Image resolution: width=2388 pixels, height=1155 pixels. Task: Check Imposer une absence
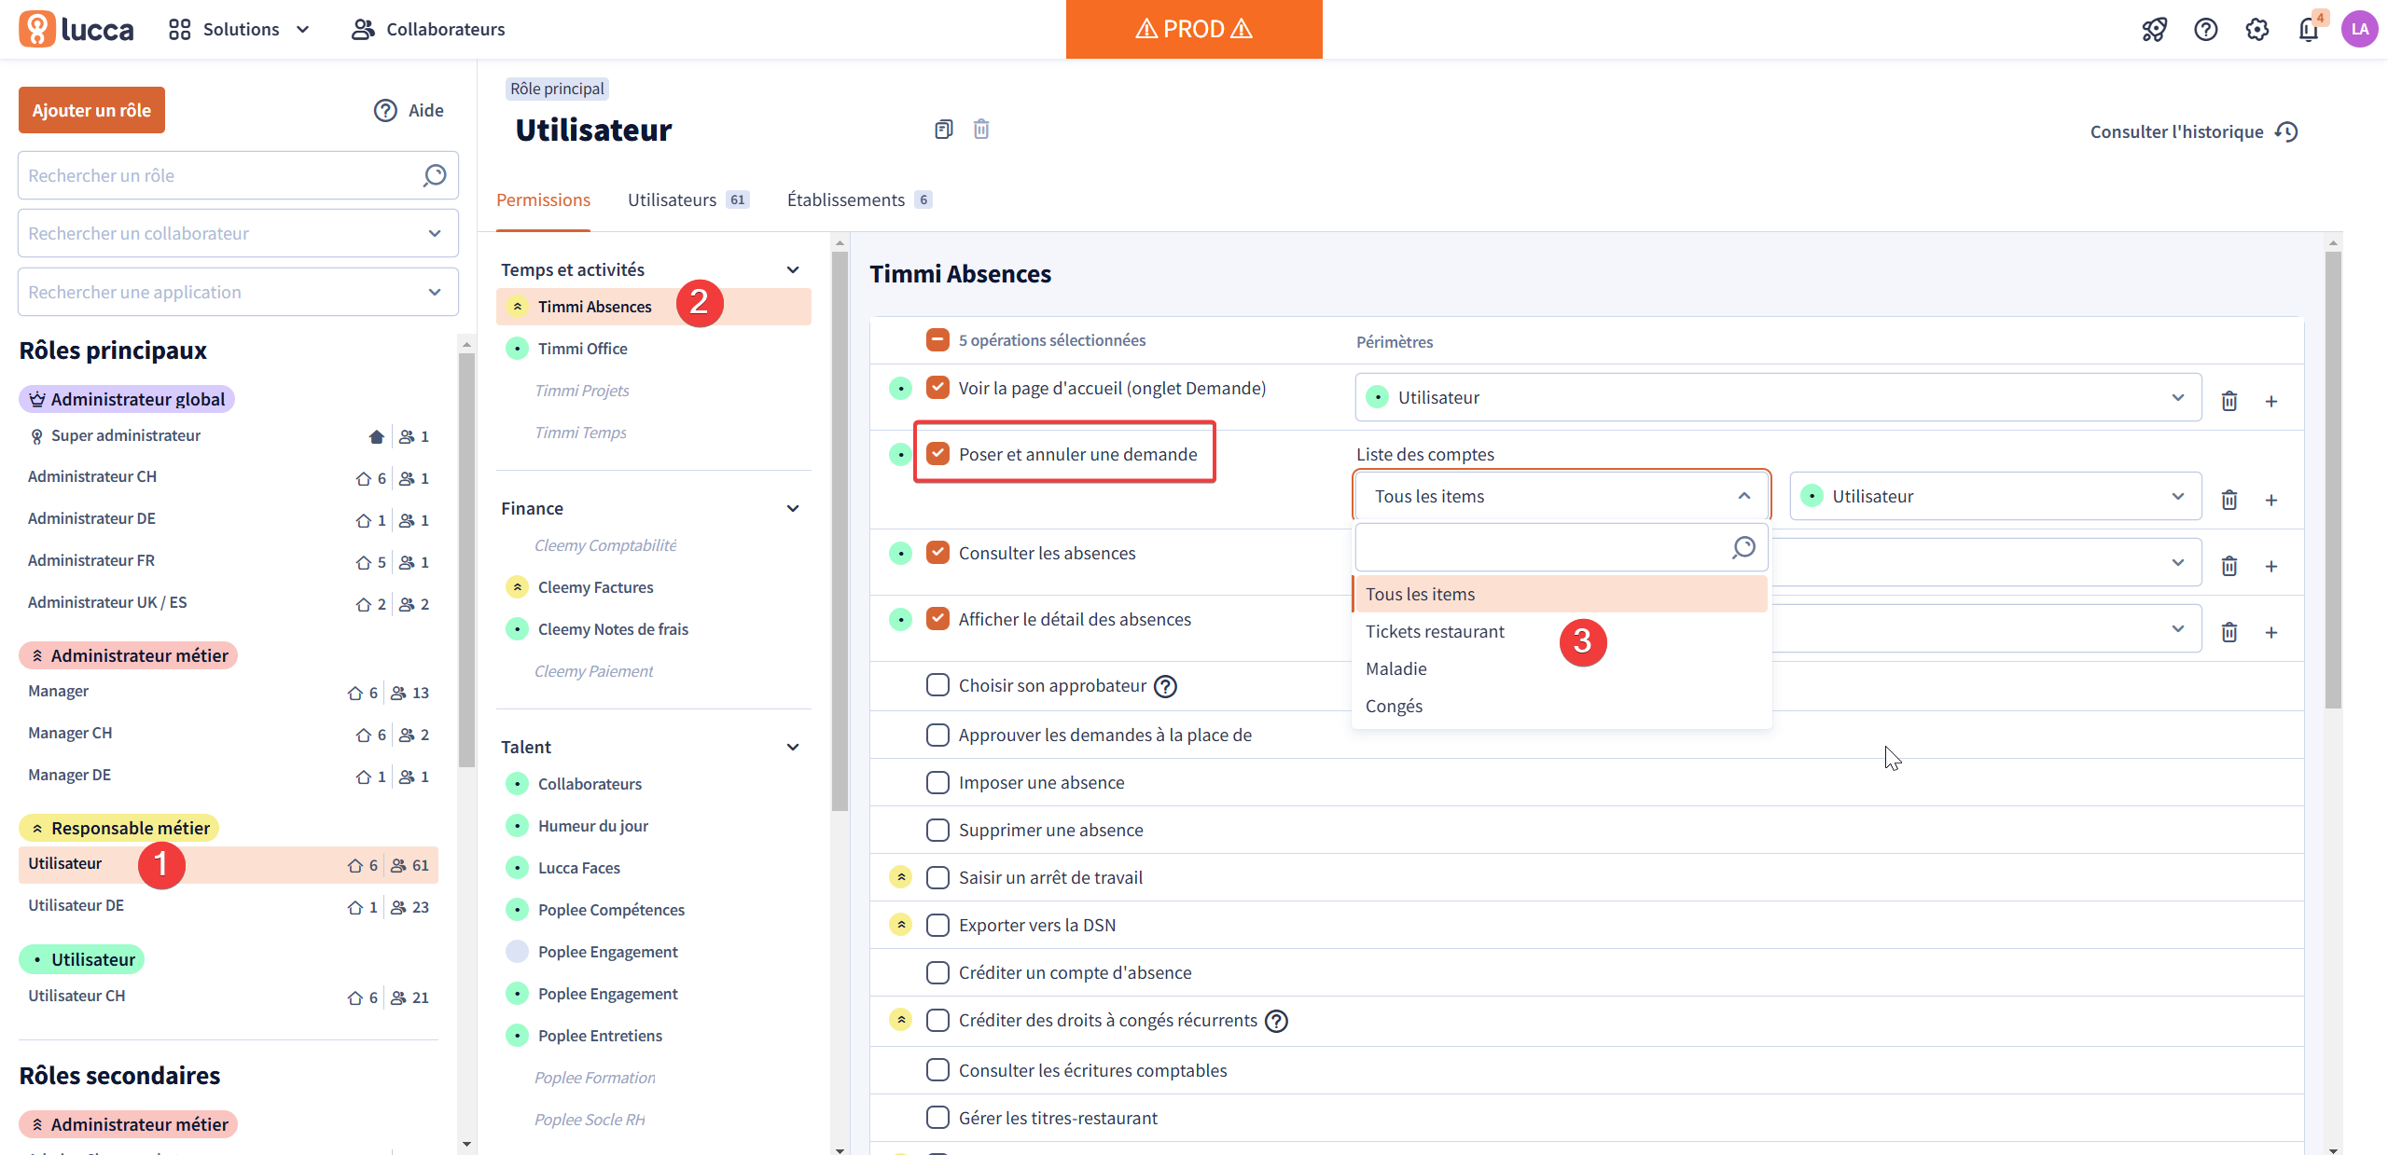937,782
